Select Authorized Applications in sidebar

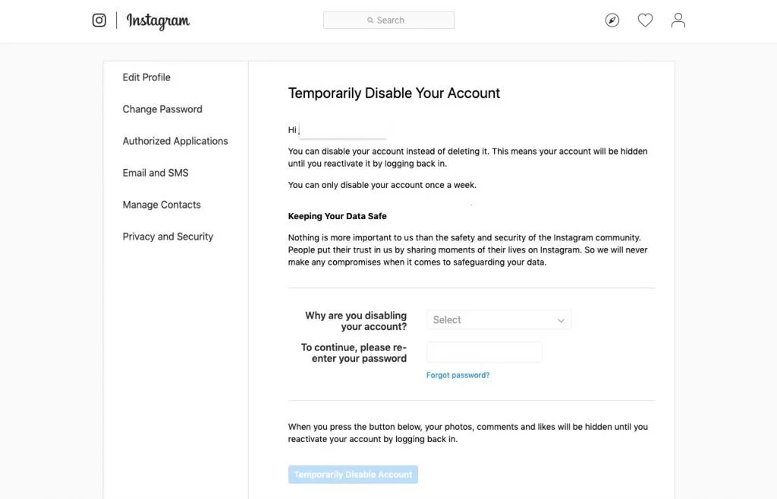pyautogui.click(x=175, y=141)
